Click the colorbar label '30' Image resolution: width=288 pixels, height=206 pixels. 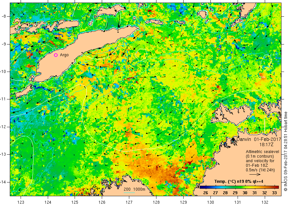point(245,193)
